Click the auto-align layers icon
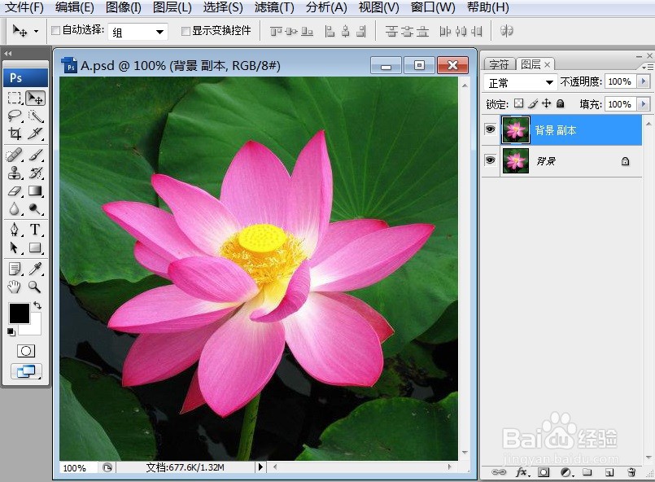 (506, 31)
